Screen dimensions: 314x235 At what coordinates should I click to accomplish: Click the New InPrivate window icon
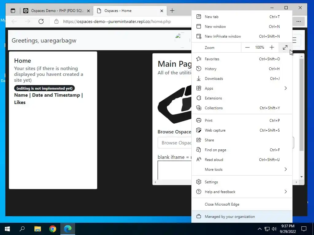tap(199, 36)
